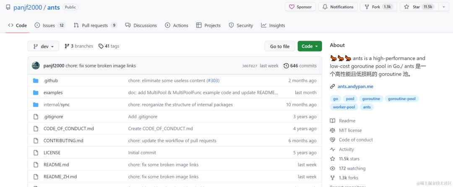Click the repository icon beside panjf2000
This screenshot has height=187, width=453.
pyautogui.click(x=8, y=7)
